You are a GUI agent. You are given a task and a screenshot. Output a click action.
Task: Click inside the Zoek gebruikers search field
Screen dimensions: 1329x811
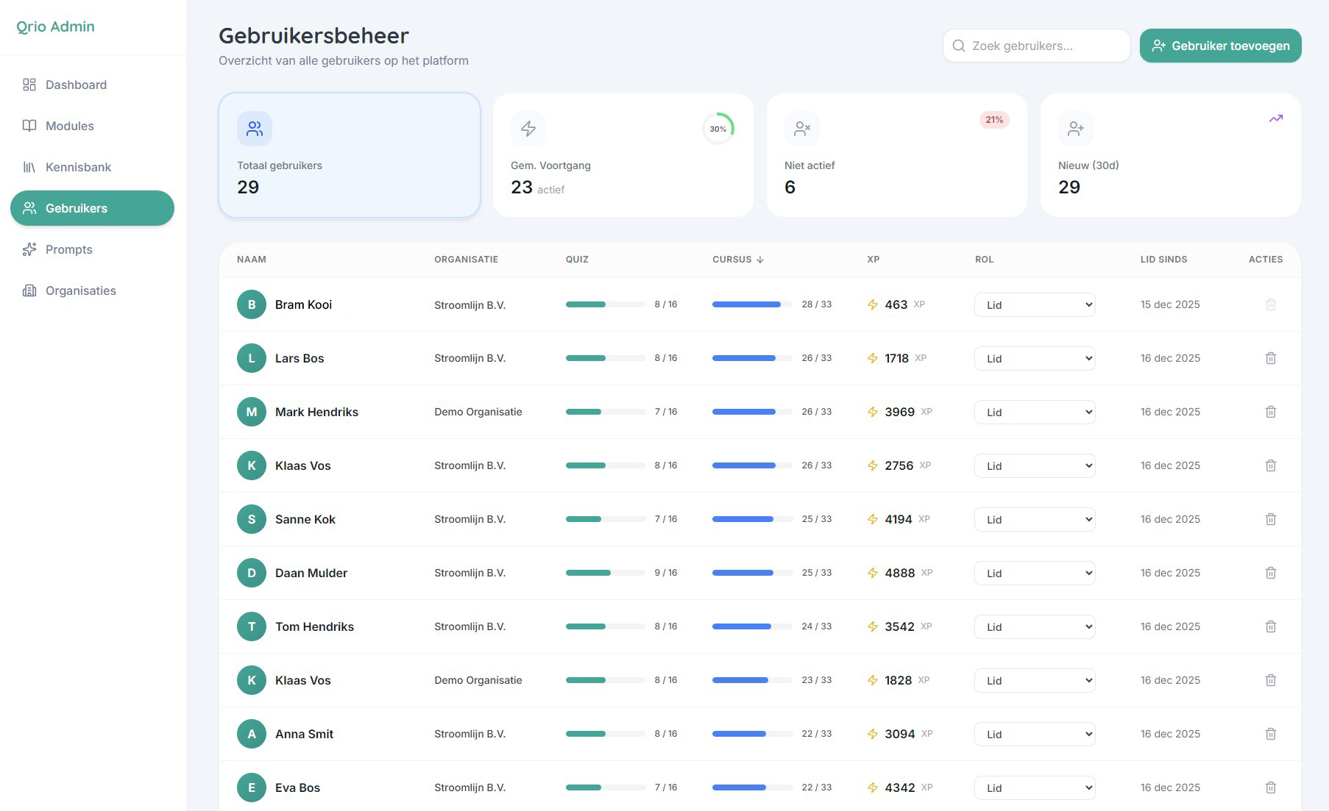point(1036,46)
